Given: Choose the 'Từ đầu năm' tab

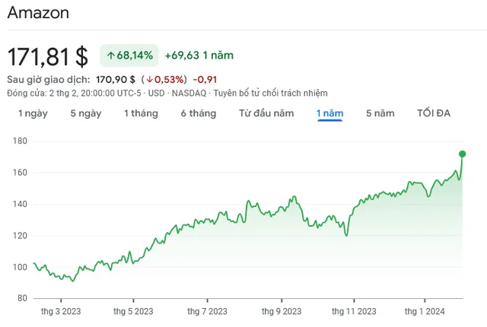Looking at the screenshot, I should pos(266,113).
